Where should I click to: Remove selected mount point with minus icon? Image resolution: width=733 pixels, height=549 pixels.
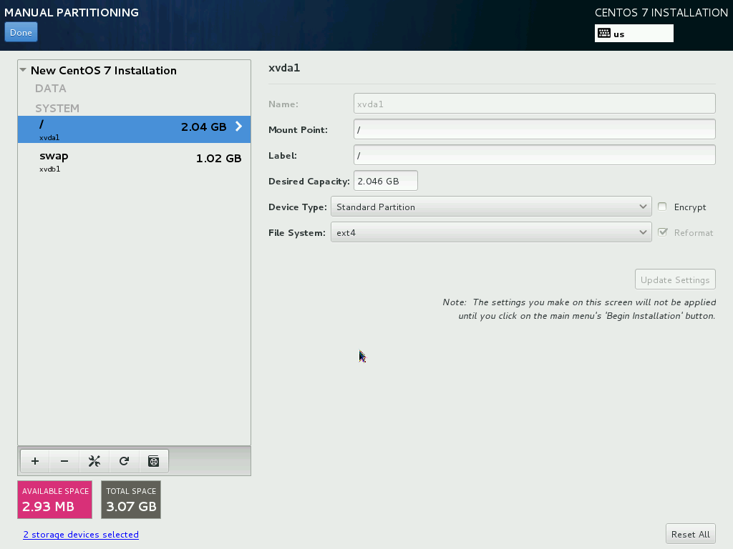coord(64,461)
